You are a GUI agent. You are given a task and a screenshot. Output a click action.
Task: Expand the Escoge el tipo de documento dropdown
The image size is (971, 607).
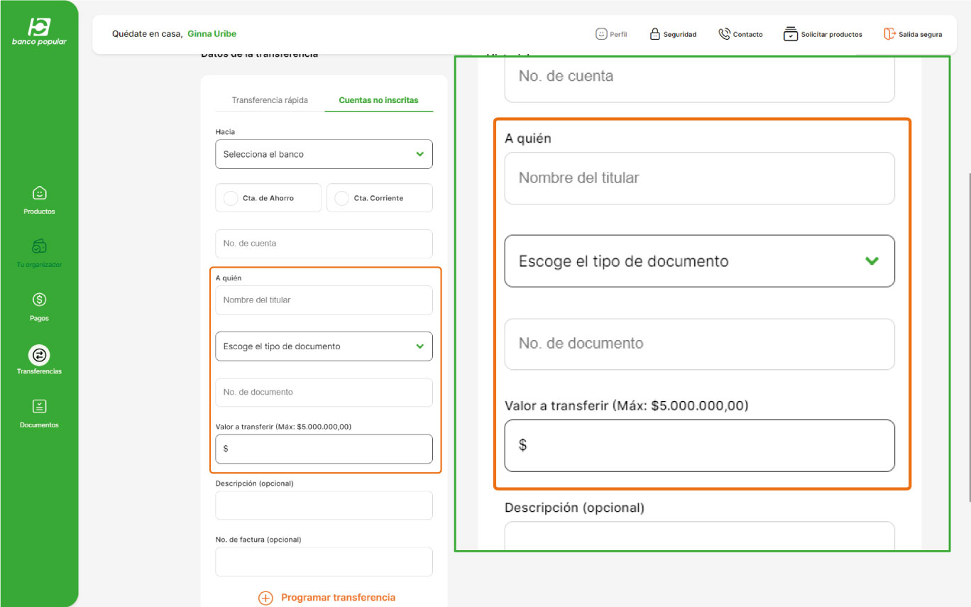[x=324, y=346]
